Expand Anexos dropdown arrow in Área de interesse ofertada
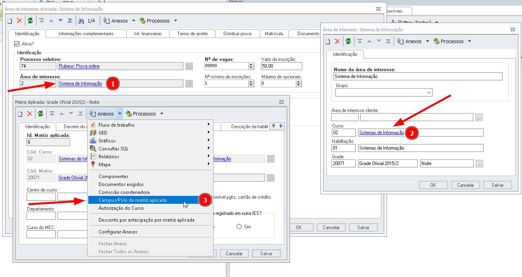Image resolution: width=522 pixels, height=277 pixels. (x=133, y=21)
